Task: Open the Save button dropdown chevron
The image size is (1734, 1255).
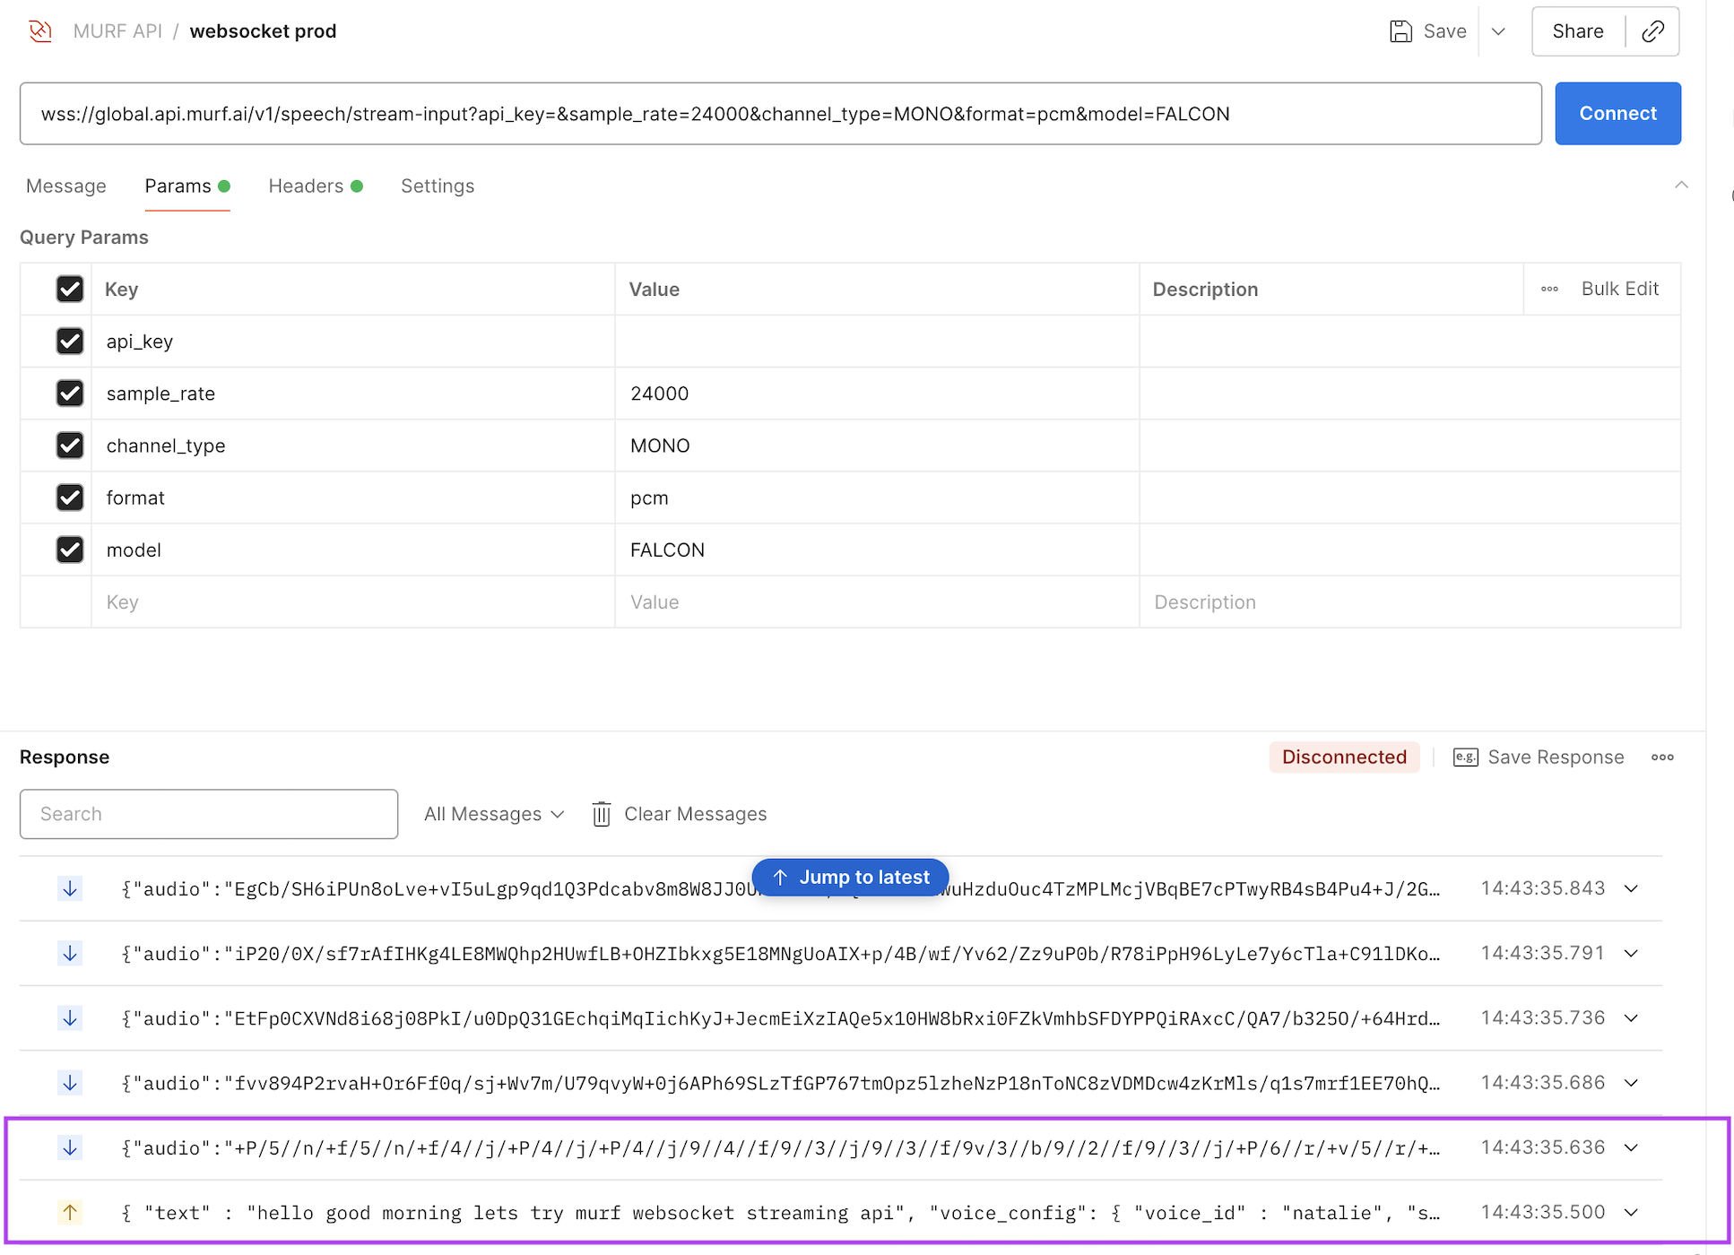Action: pos(1499,30)
